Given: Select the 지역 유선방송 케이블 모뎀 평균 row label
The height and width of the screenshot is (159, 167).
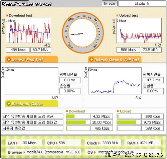Looking at the screenshot, I should (32, 116).
